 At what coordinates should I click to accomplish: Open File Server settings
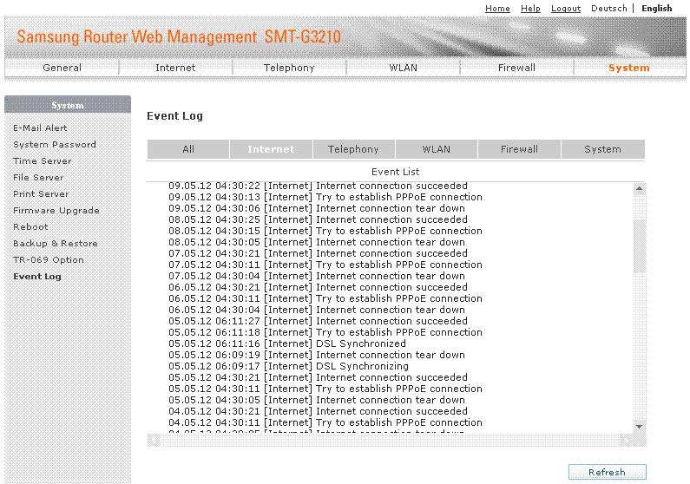pyautogui.click(x=38, y=178)
